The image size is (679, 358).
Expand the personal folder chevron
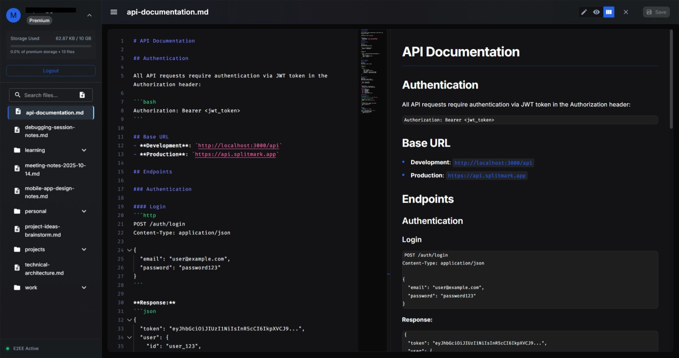tap(84, 211)
